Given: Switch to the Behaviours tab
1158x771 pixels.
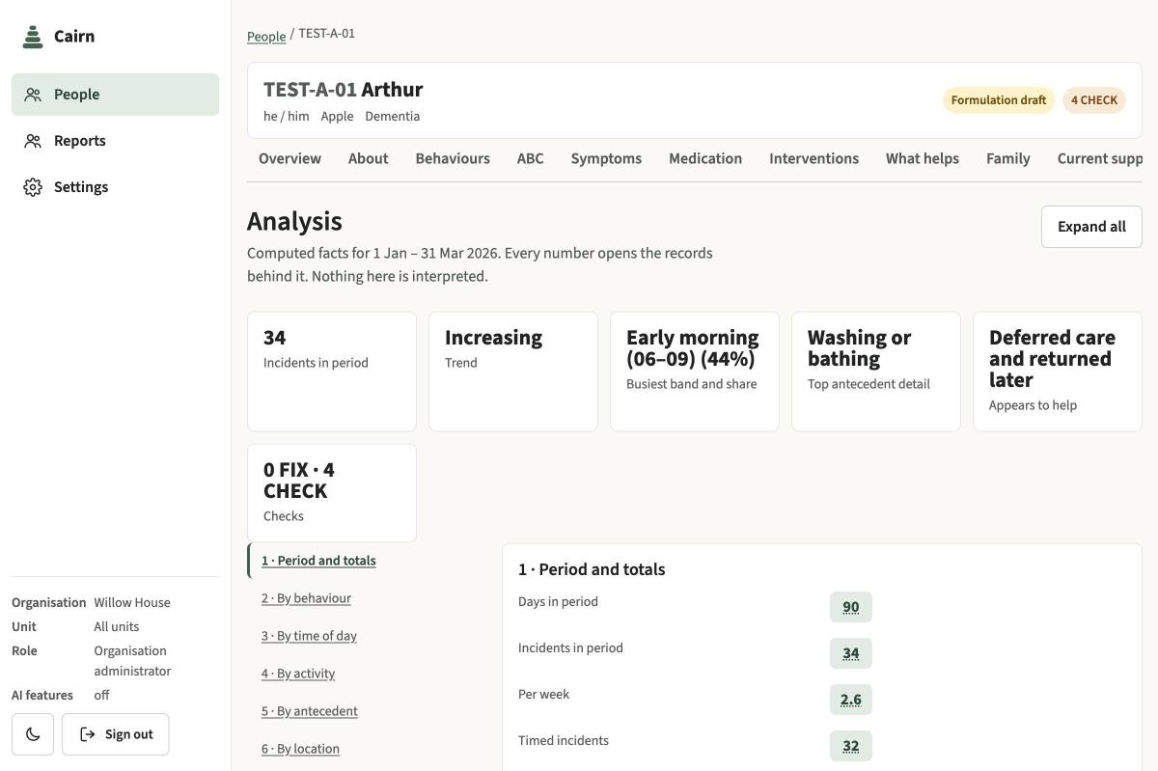Looking at the screenshot, I should tap(453, 158).
